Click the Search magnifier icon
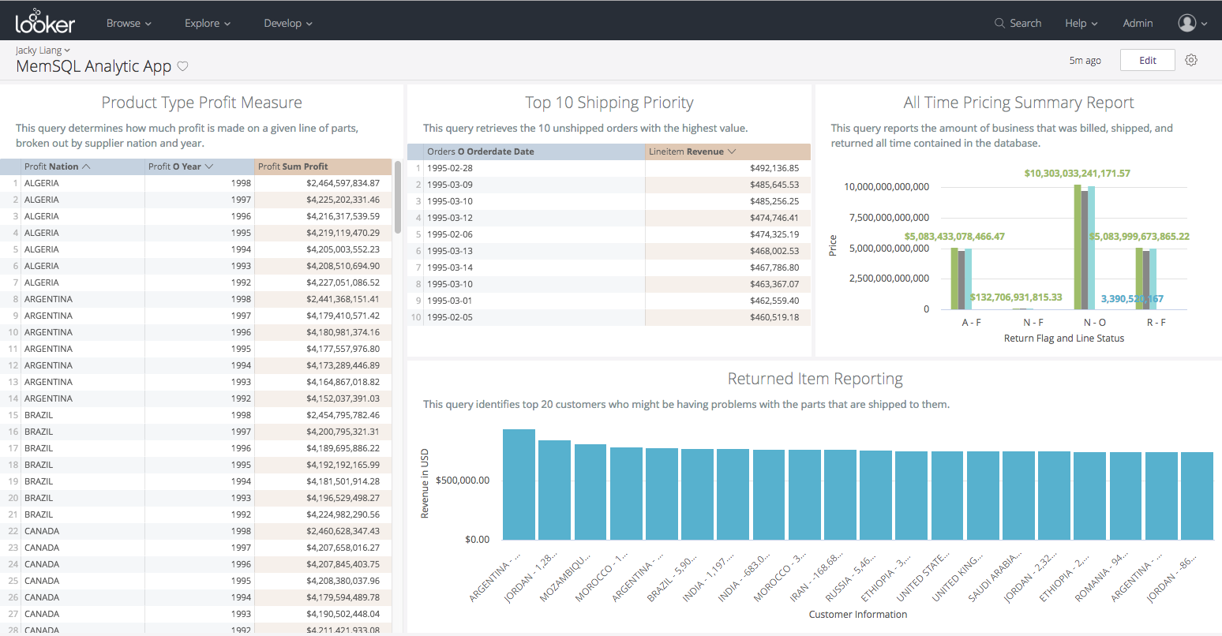This screenshot has height=636, width=1222. click(x=999, y=23)
